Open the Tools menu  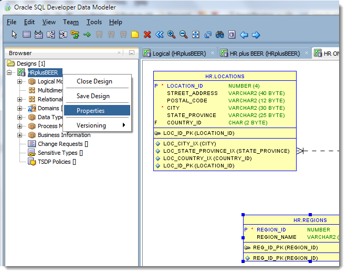point(94,22)
